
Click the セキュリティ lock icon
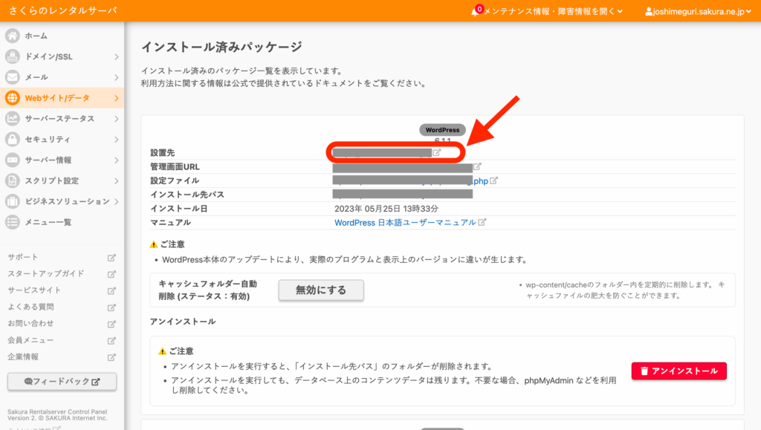[x=13, y=140]
